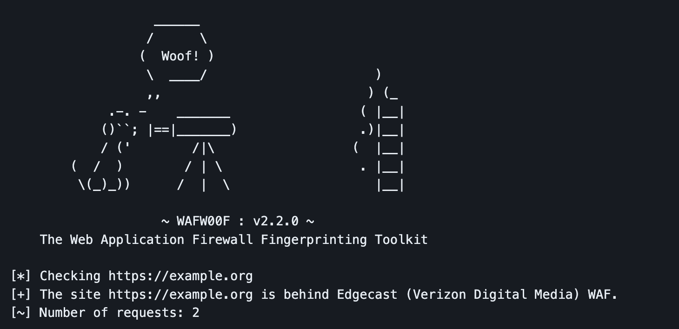Click the [~] marker before Number of requests
The height and width of the screenshot is (329, 679).
[20, 313]
